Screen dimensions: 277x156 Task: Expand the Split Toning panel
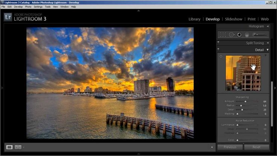click(x=268, y=43)
